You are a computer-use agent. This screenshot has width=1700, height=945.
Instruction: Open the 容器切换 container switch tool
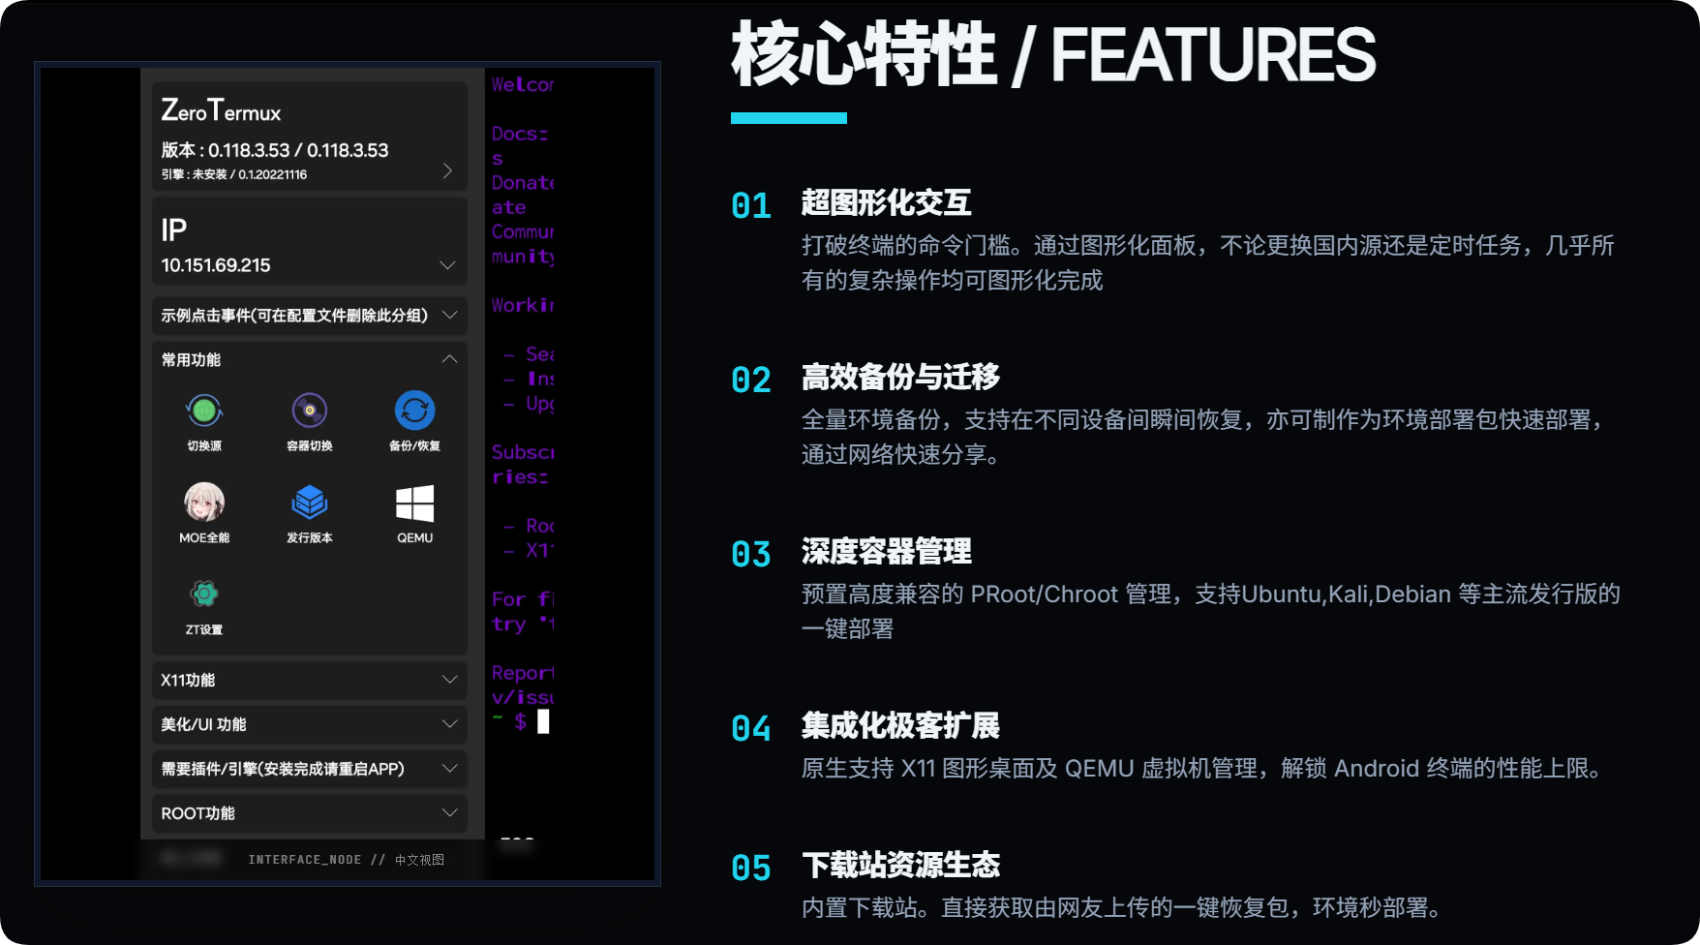(309, 410)
